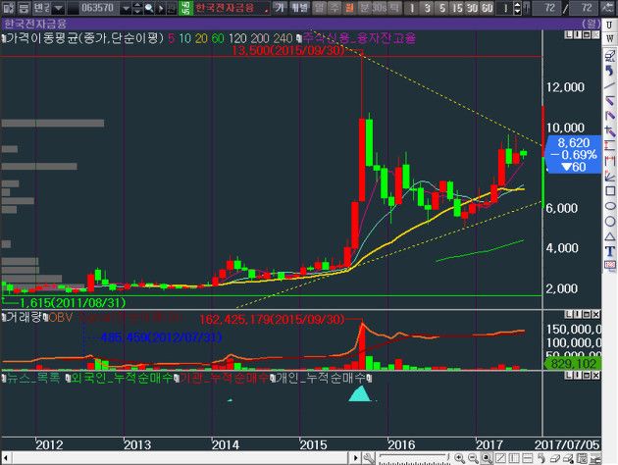Select the 분 minute period button
Screen dimensions: 618x465
click(364, 8)
